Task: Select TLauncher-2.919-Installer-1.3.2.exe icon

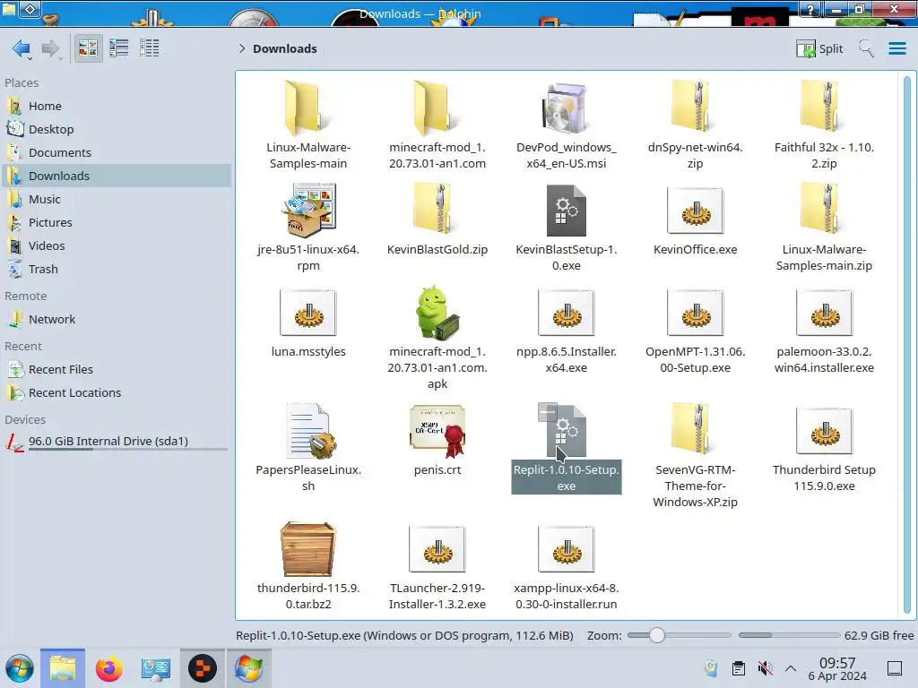Action: tap(437, 549)
